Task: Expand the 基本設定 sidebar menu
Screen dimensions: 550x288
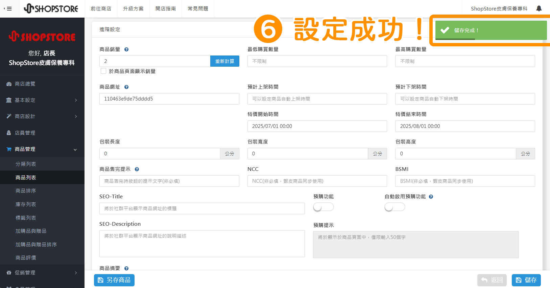Action: pos(42,100)
